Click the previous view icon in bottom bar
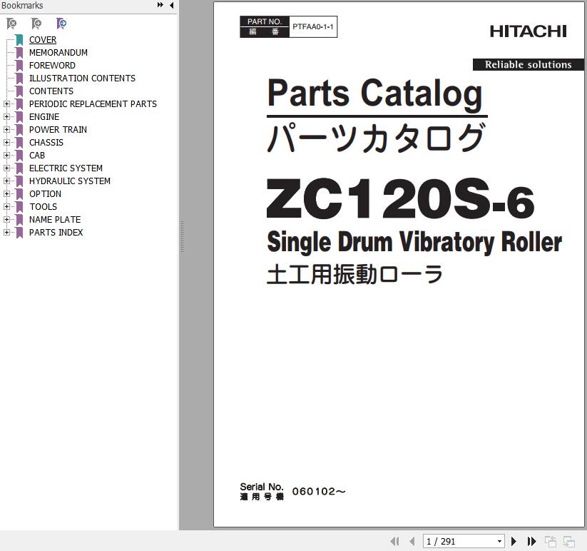The width and height of the screenshot is (587, 551). (551, 541)
